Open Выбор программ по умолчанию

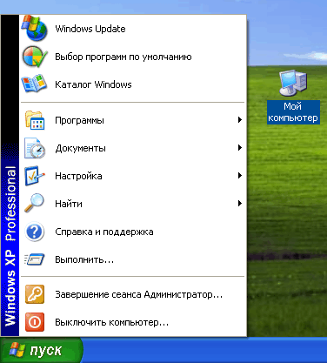click(x=133, y=57)
